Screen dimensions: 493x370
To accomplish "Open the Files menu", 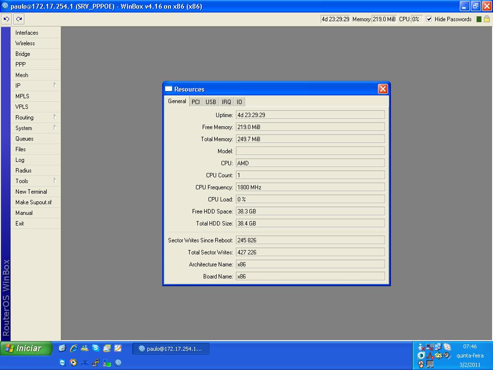I will click(36, 149).
